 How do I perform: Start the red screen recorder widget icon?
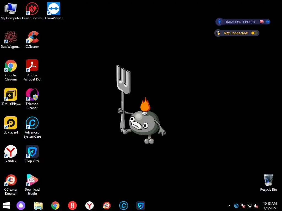262,22
